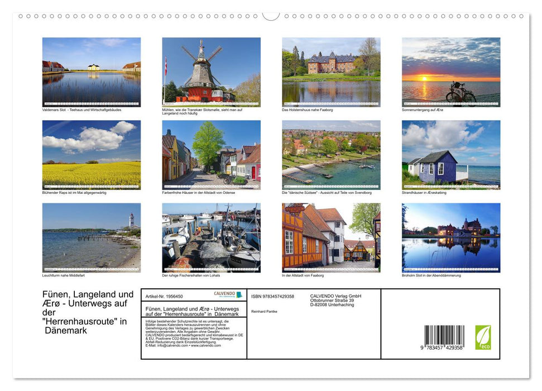Open the Valdemars Slot photo
The image size is (542, 391).
91,71
